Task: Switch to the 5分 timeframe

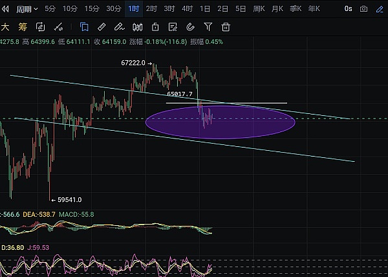Action: 50,9
